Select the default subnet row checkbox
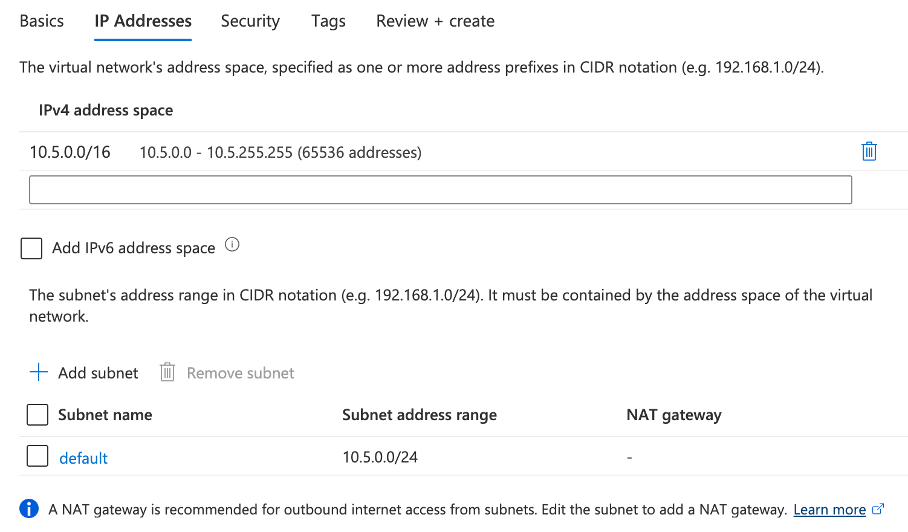This screenshot has height=532, width=908. [x=37, y=456]
